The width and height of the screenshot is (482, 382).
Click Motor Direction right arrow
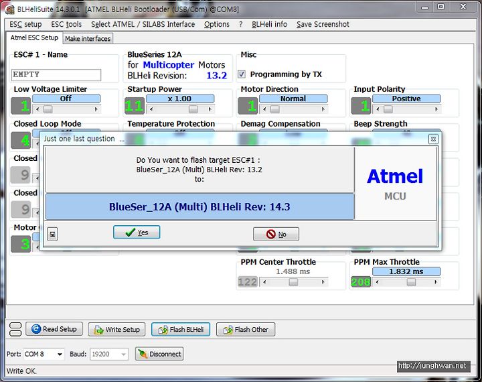[x=323, y=109]
